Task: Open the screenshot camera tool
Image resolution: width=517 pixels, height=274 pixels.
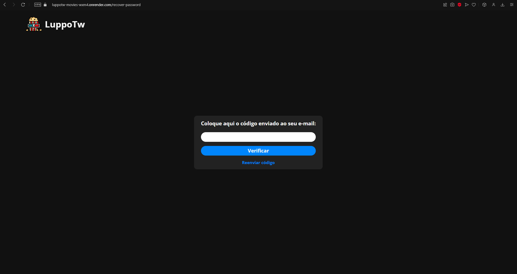Action: 452,5
